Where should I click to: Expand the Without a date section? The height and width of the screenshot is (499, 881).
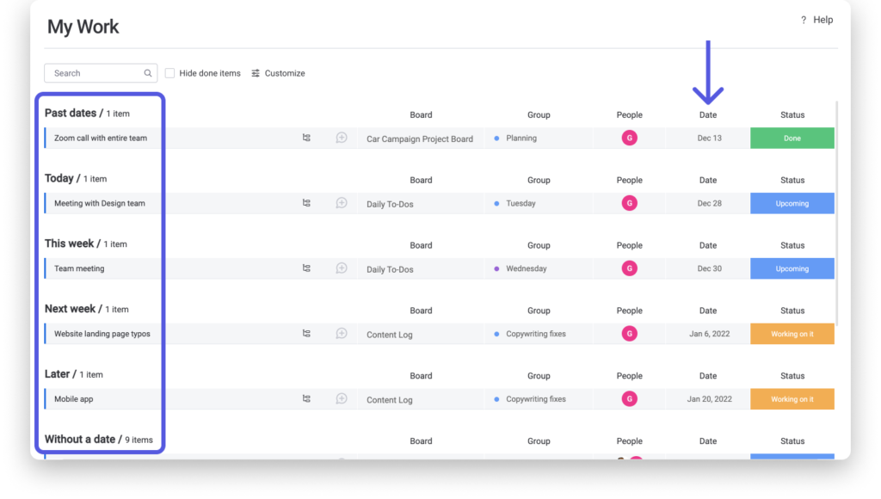[x=79, y=440]
